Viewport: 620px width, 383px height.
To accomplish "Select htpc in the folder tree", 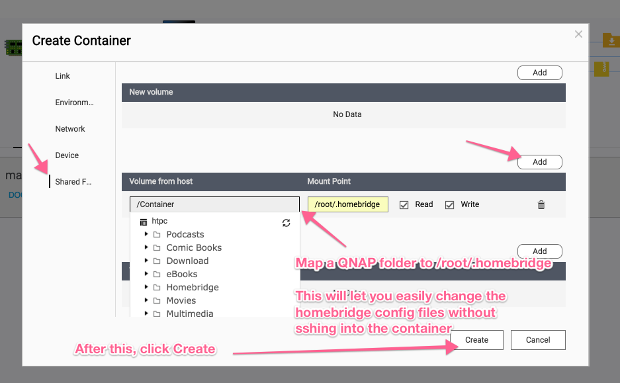I will click(x=159, y=221).
